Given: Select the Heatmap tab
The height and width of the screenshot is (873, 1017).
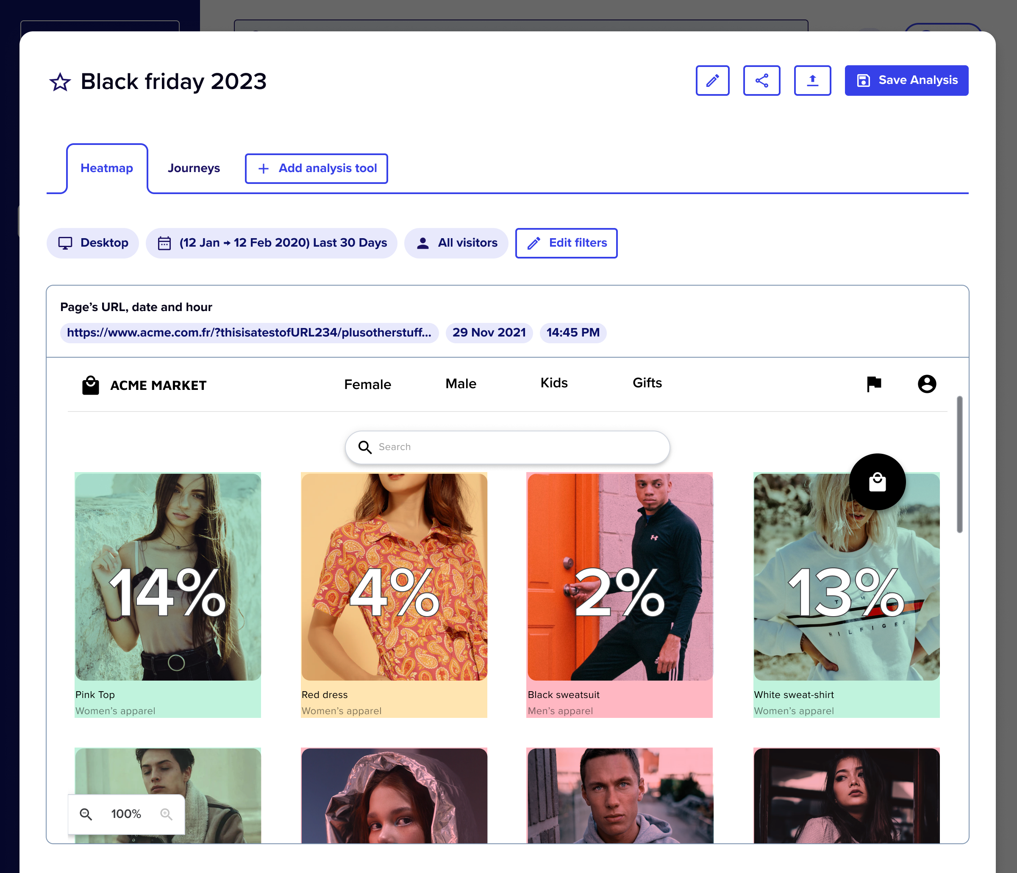Looking at the screenshot, I should (x=106, y=168).
